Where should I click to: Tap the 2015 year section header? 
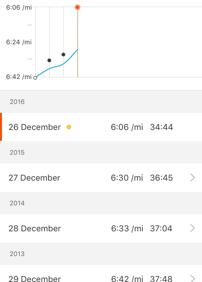(17, 152)
